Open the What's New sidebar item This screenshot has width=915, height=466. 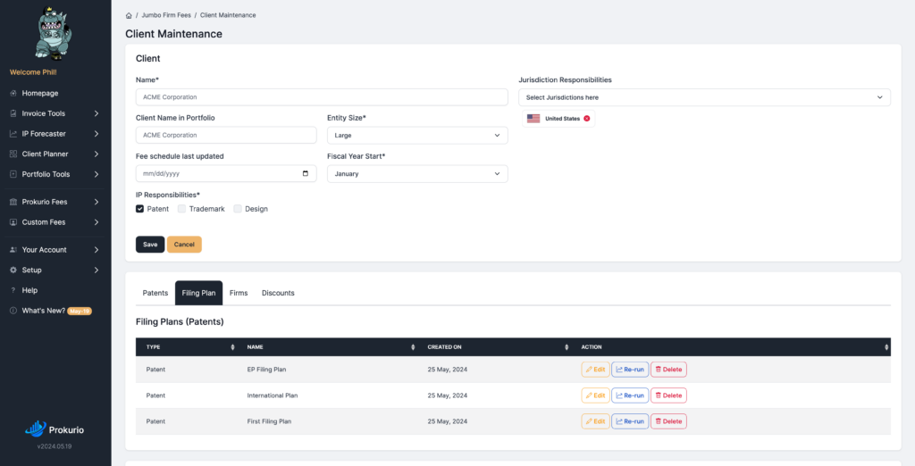44,311
